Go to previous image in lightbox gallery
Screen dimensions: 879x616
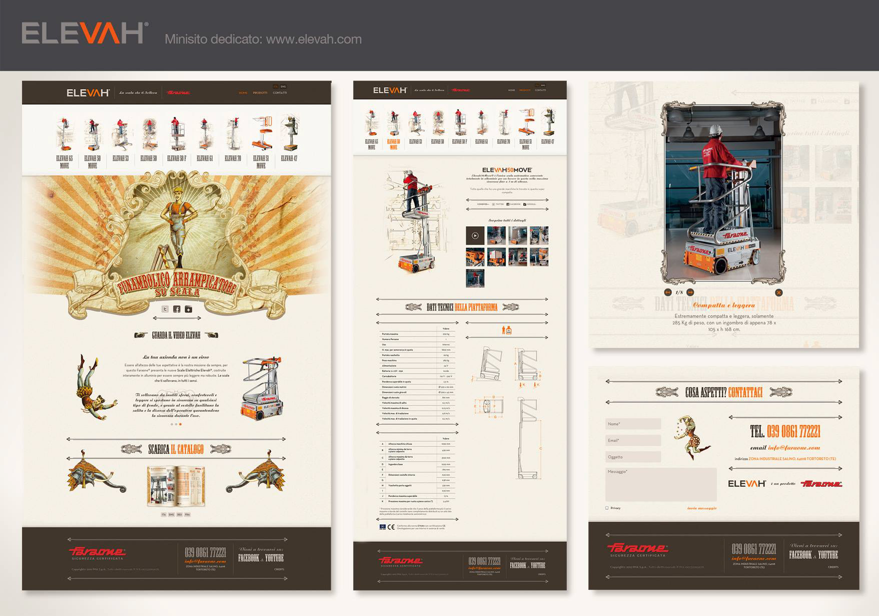[x=668, y=292]
